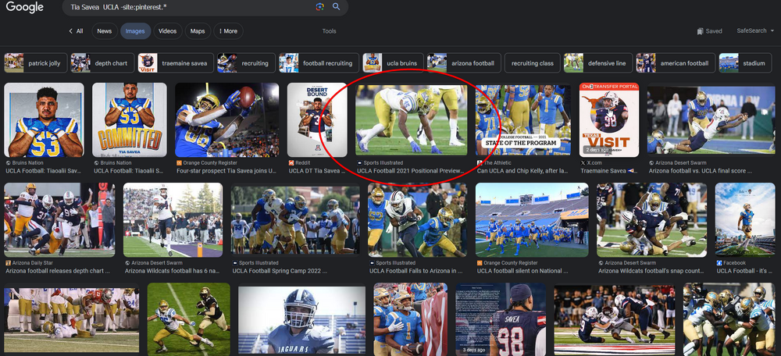781x356 pixels.
Task: Open the Bruins Nation 'Committed' thumbnail
Action: point(129,120)
